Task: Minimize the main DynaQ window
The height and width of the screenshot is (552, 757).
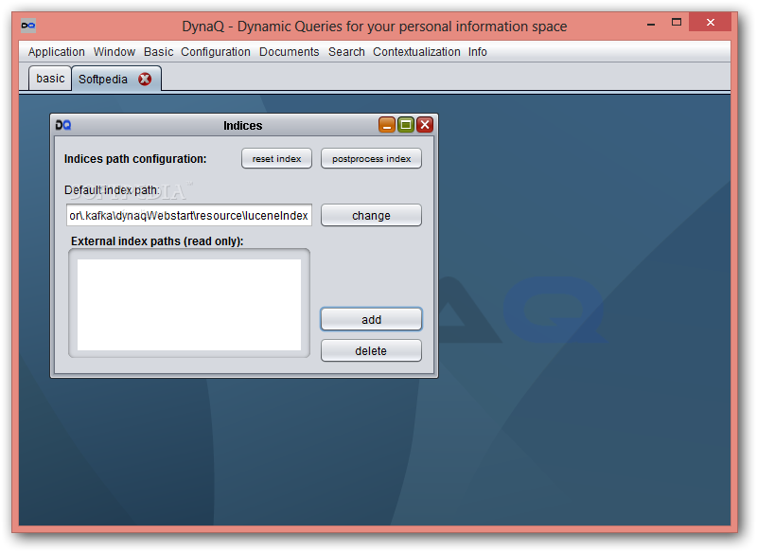Action: click(651, 23)
